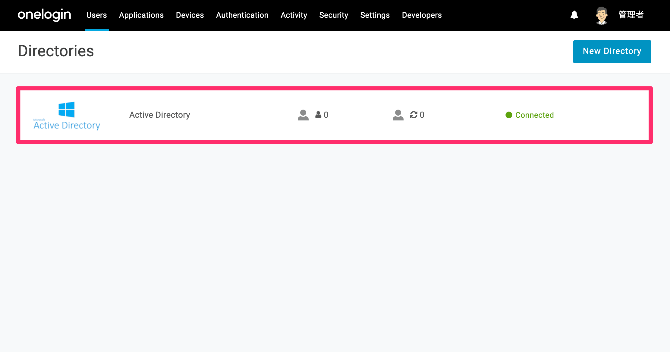Open the Users menu
The image size is (670, 352).
[x=96, y=15]
